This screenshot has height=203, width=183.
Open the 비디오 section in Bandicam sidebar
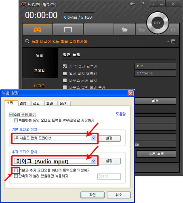click(39, 86)
